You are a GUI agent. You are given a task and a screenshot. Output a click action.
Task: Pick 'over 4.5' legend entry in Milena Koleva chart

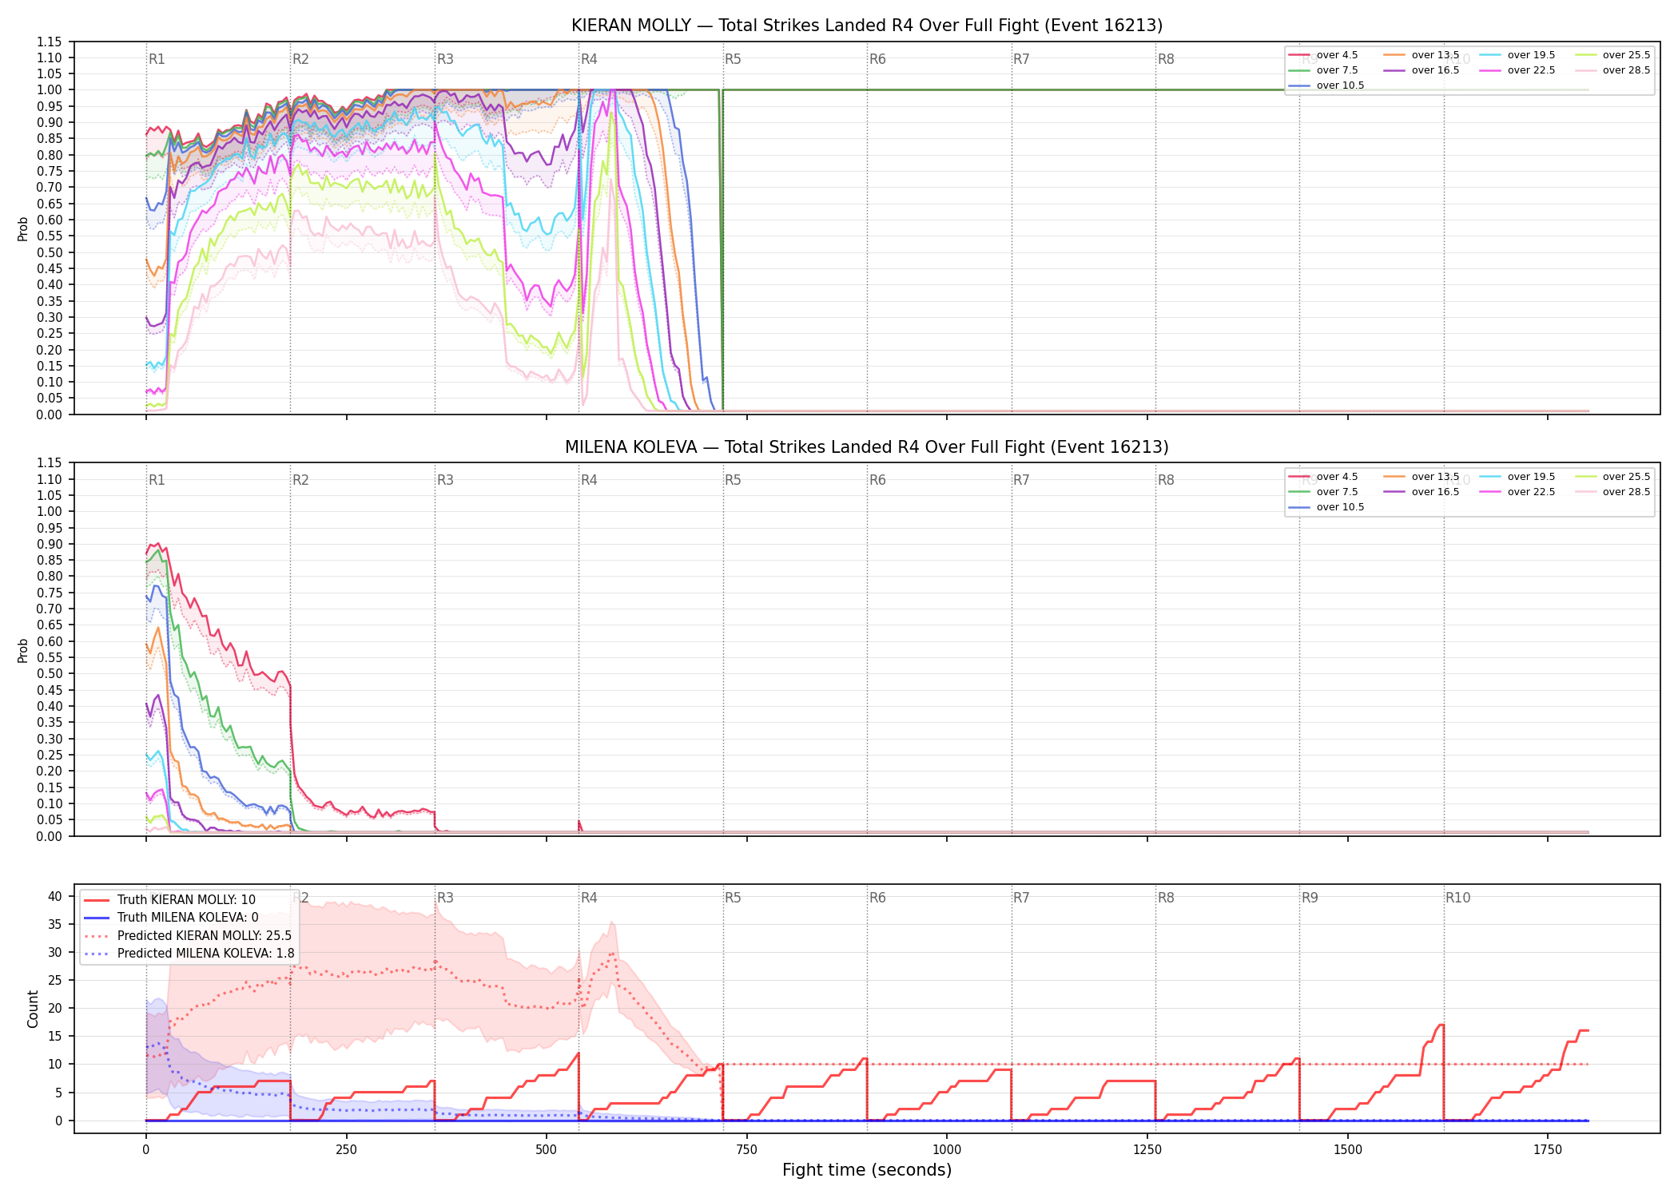(1323, 477)
